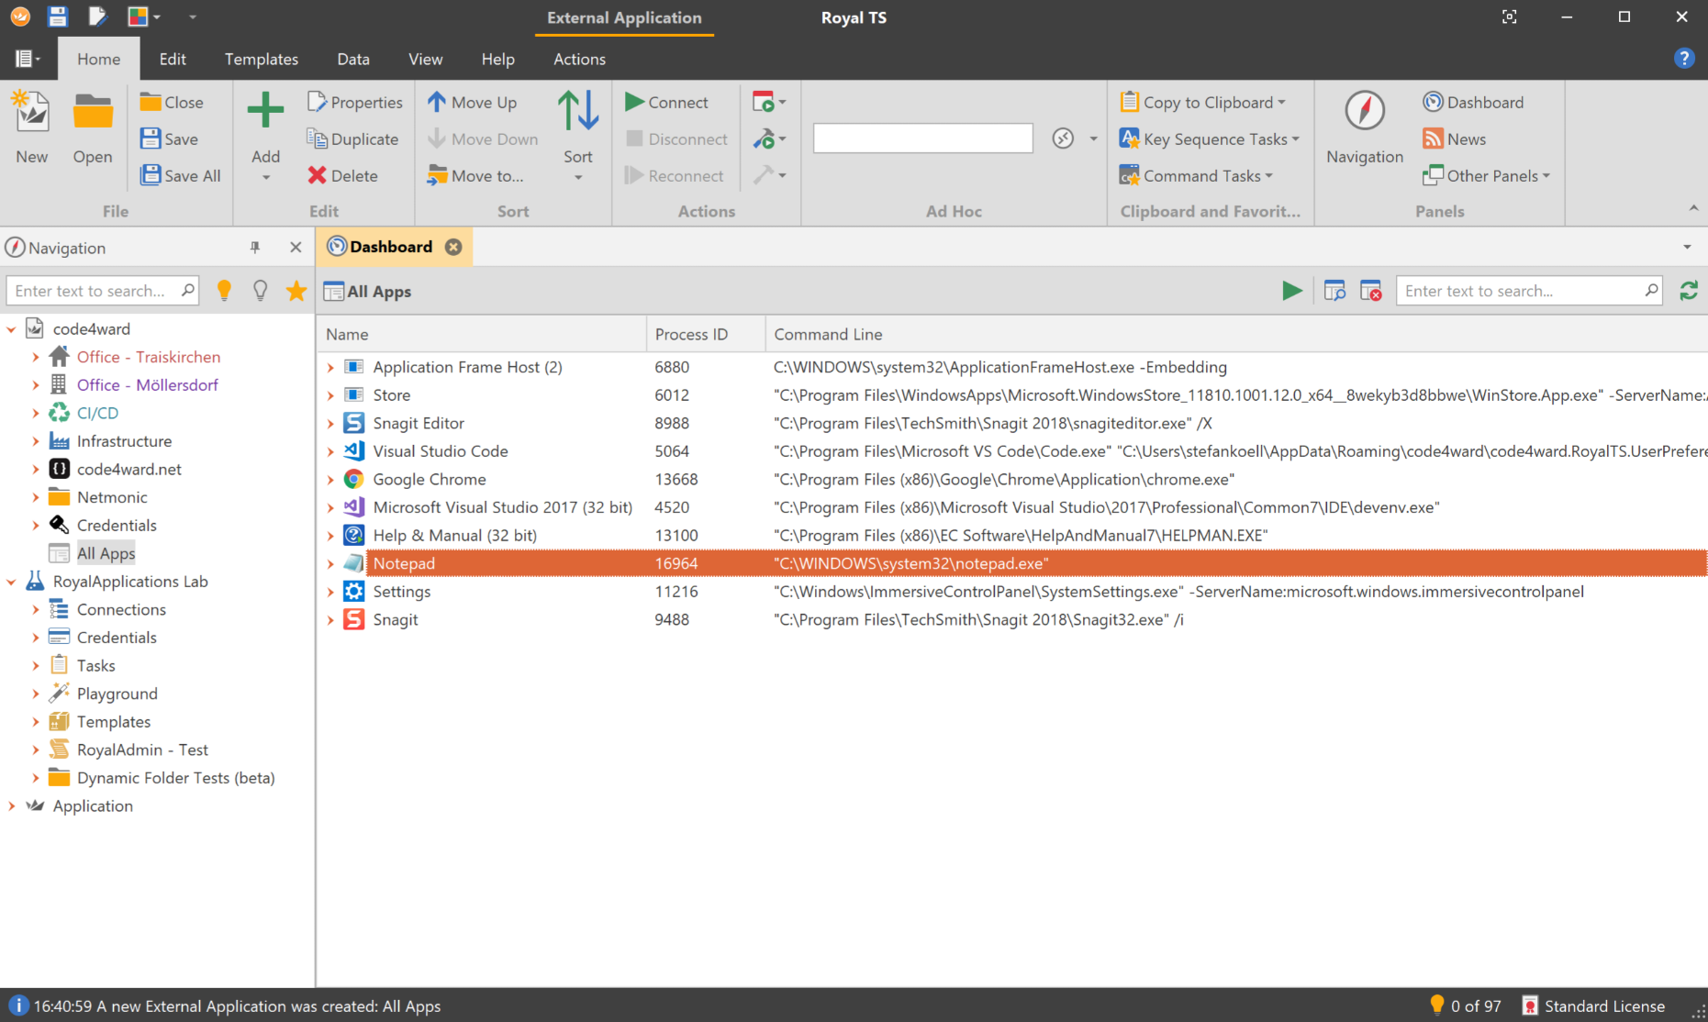Click Duplicate in the Edit group

353,139
